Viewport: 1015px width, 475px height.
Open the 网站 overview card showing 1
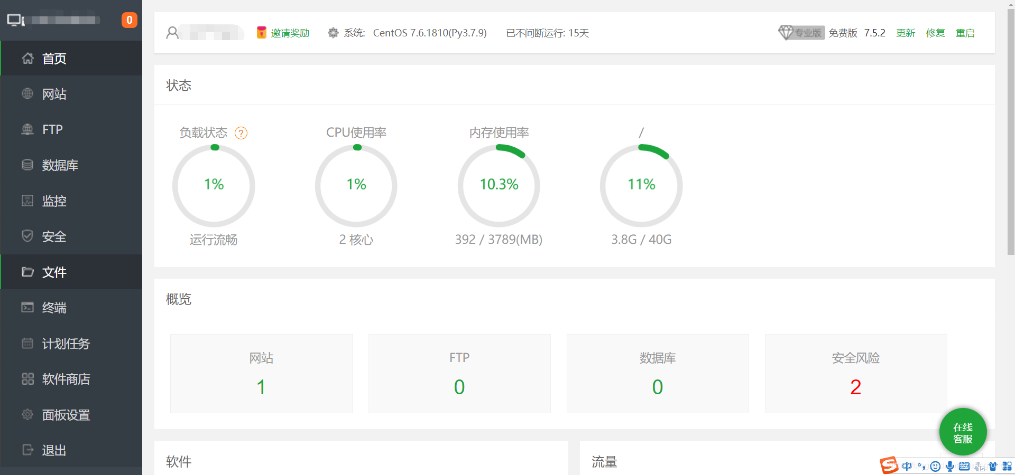(261, 374)
